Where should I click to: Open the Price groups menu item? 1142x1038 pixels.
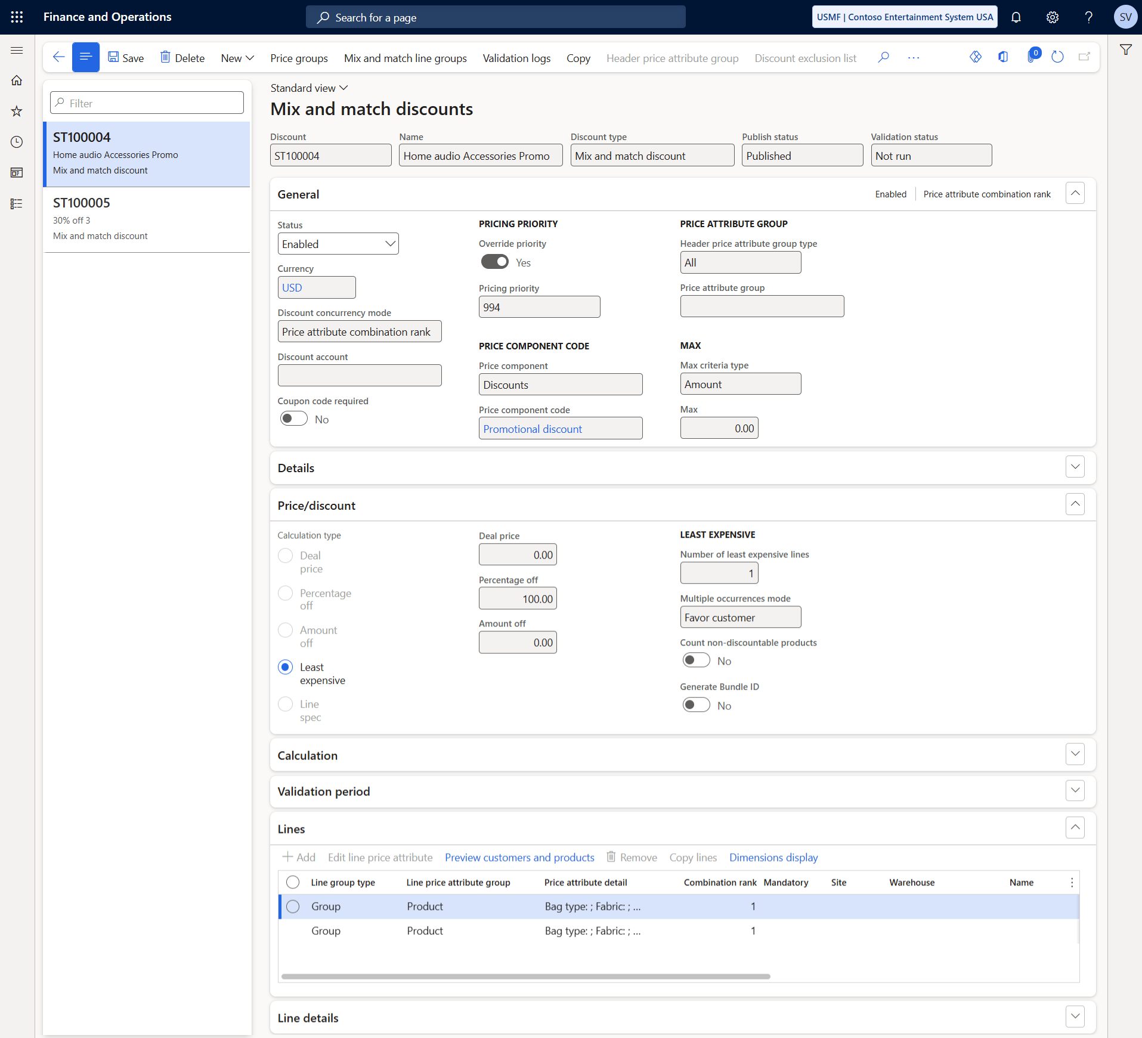tap(299, 58)
